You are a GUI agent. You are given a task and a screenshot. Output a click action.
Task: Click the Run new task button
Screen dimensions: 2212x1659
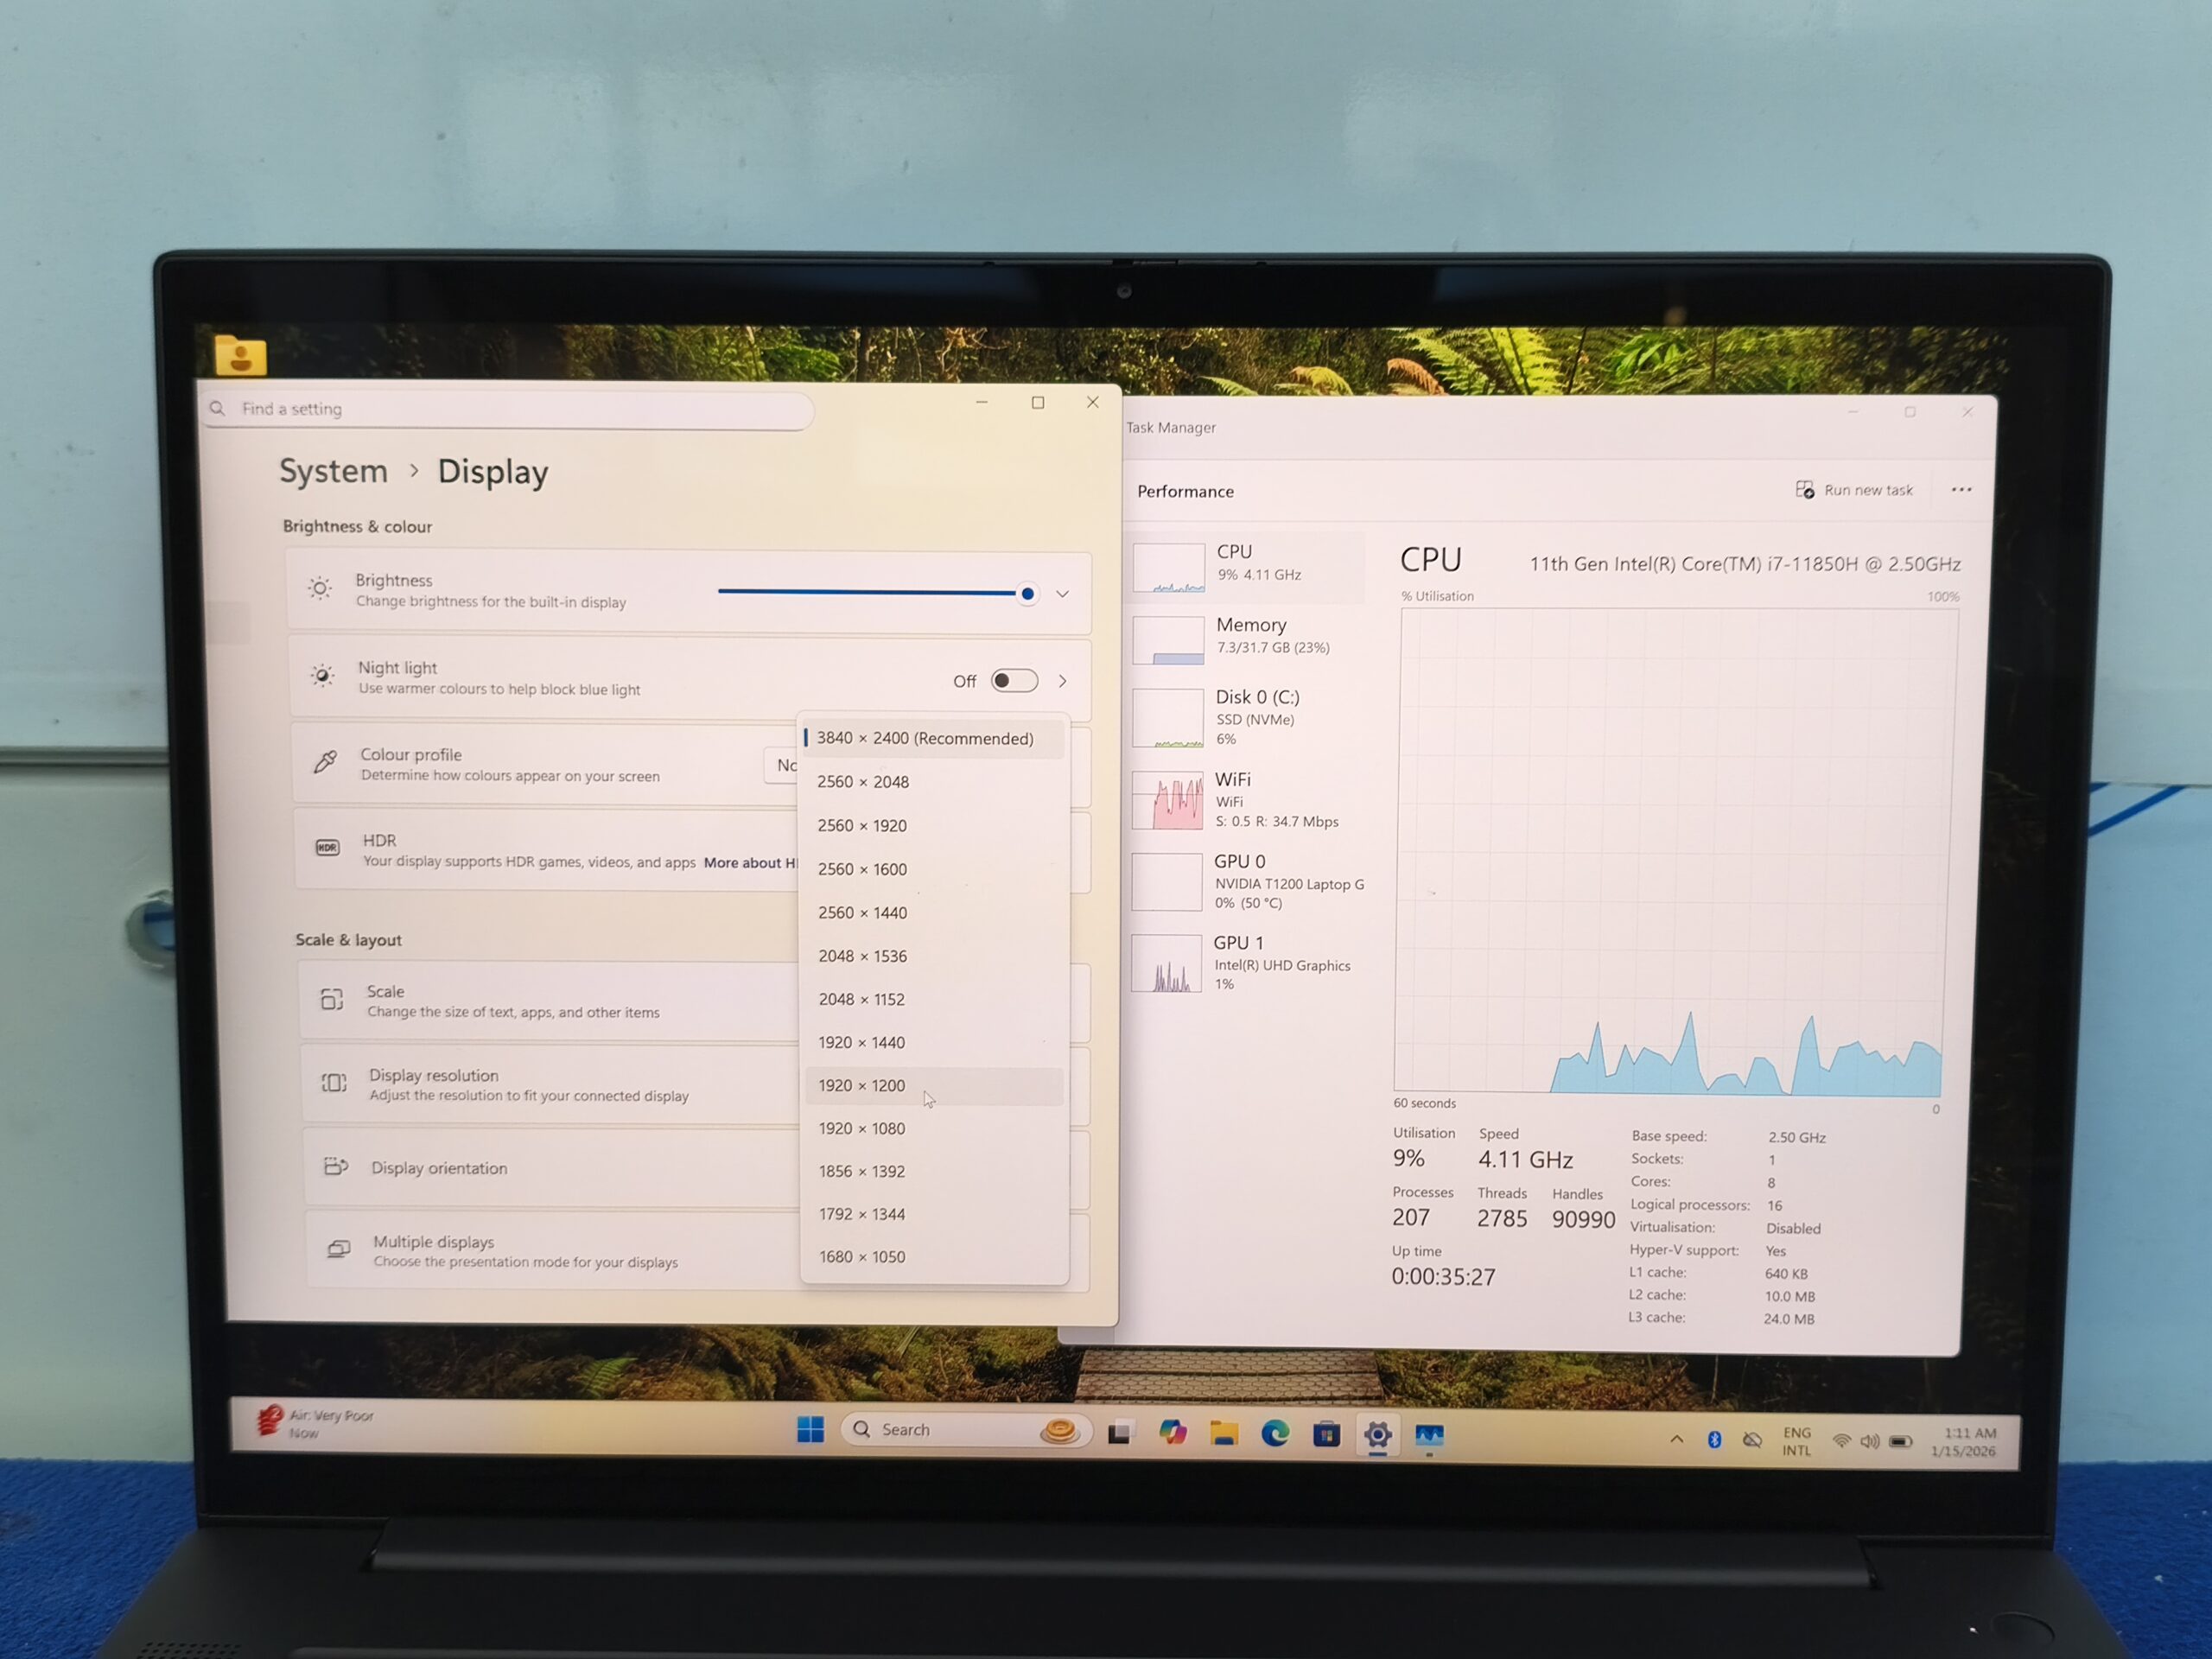(x=1855, y=490)
